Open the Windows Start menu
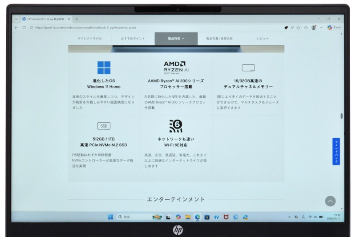The height and width of the screenshot is (237, 356). pos(110,217)
